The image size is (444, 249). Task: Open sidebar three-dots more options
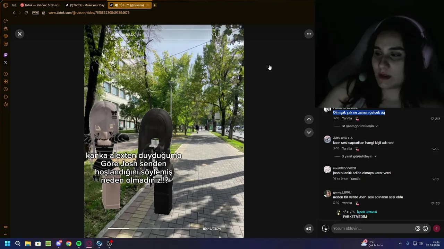click(6, 234)
